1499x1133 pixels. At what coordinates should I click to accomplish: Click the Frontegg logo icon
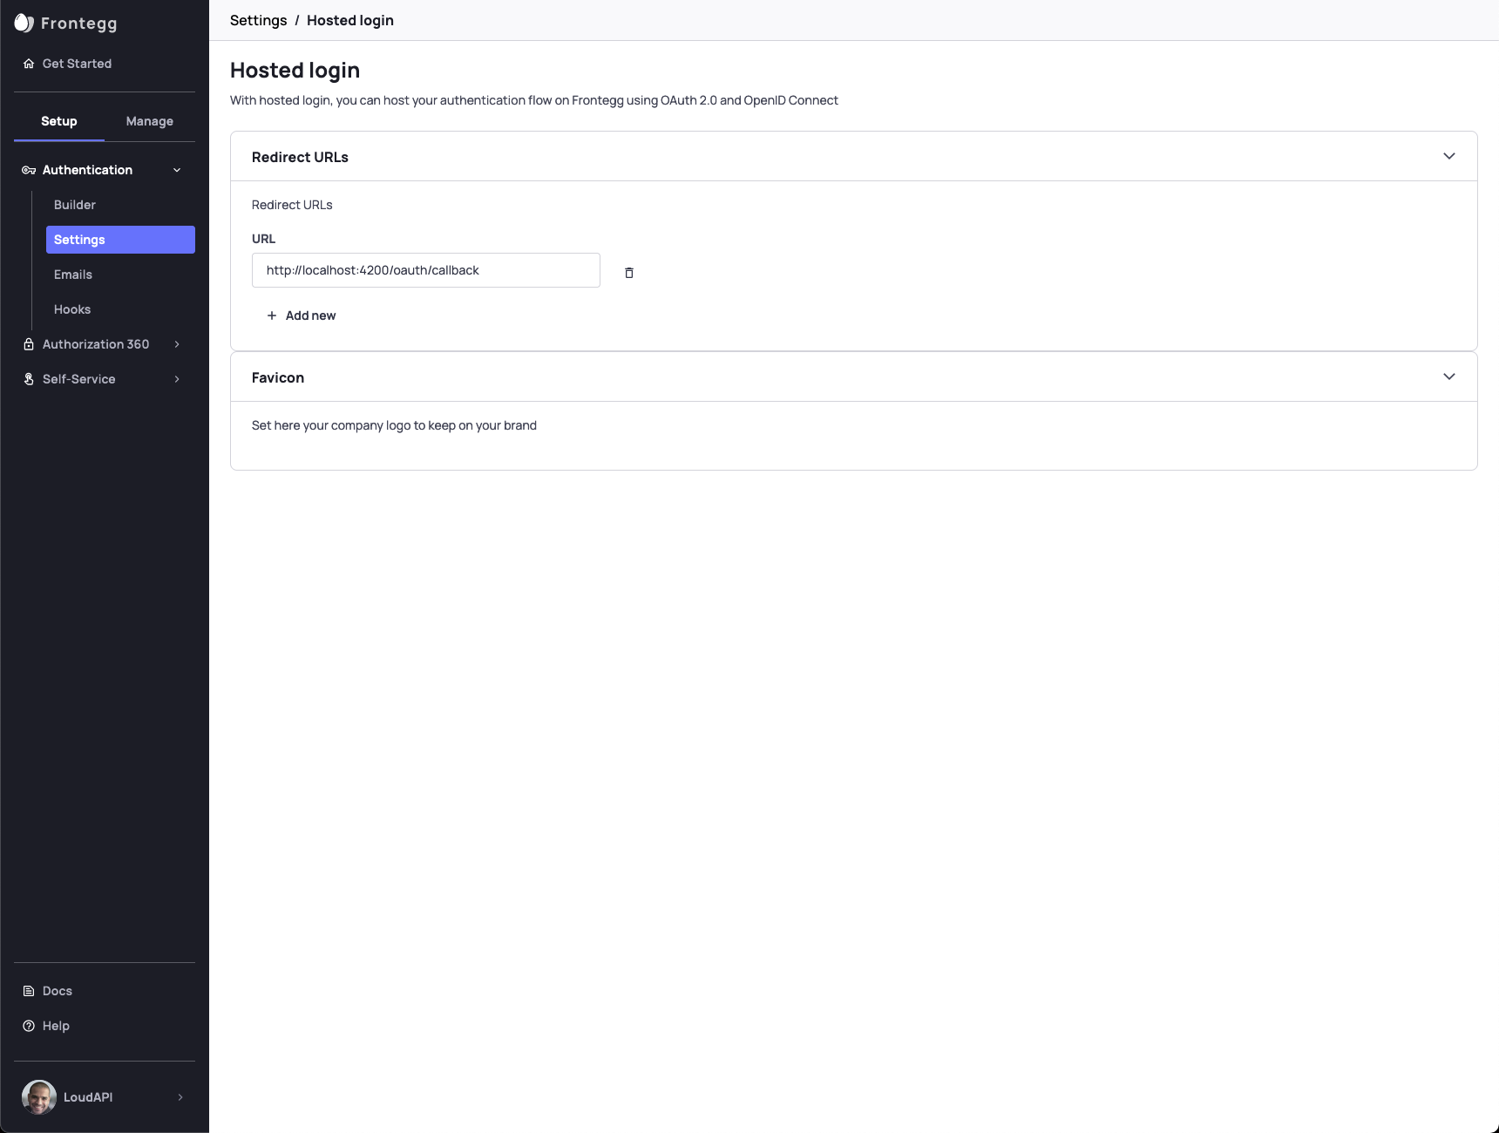[x=24, y=23]
